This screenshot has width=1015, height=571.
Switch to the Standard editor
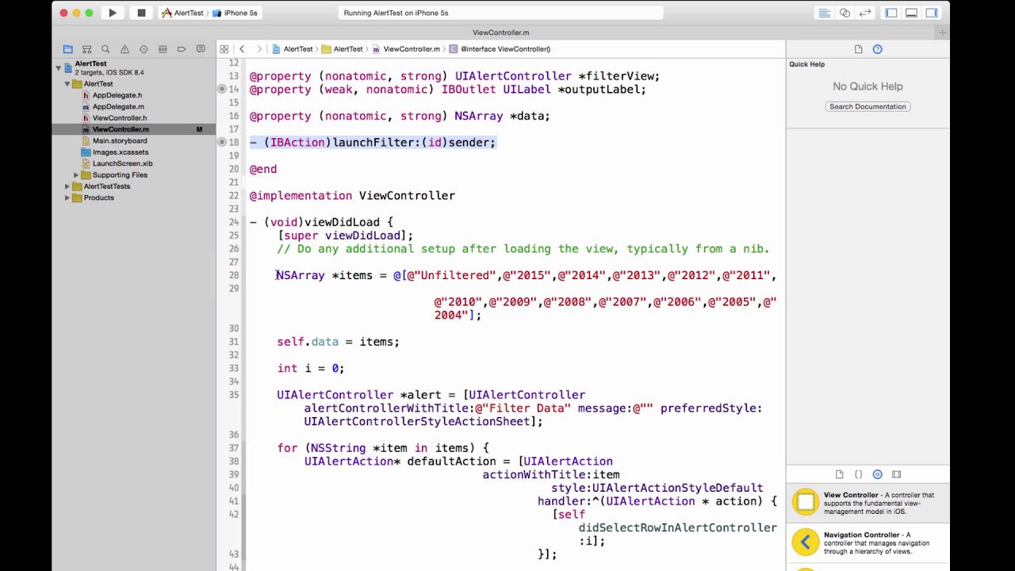[824, 13]
